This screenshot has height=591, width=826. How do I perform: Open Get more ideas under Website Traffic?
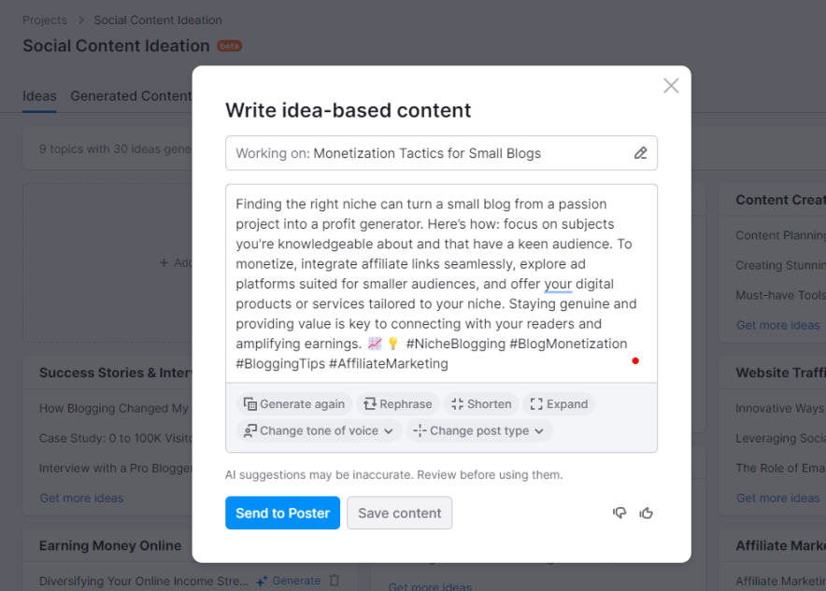[x=778, y=498]
